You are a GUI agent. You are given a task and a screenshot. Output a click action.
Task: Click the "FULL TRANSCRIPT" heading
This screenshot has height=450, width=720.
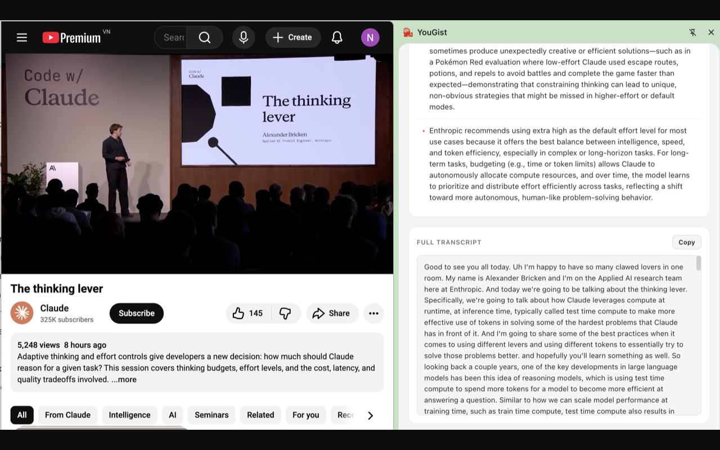tap(449, 242)
